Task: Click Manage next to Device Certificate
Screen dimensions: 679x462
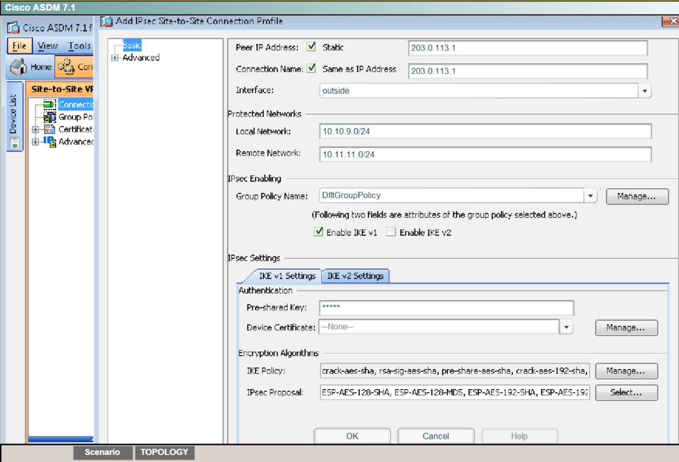Action: click(627, 327)
